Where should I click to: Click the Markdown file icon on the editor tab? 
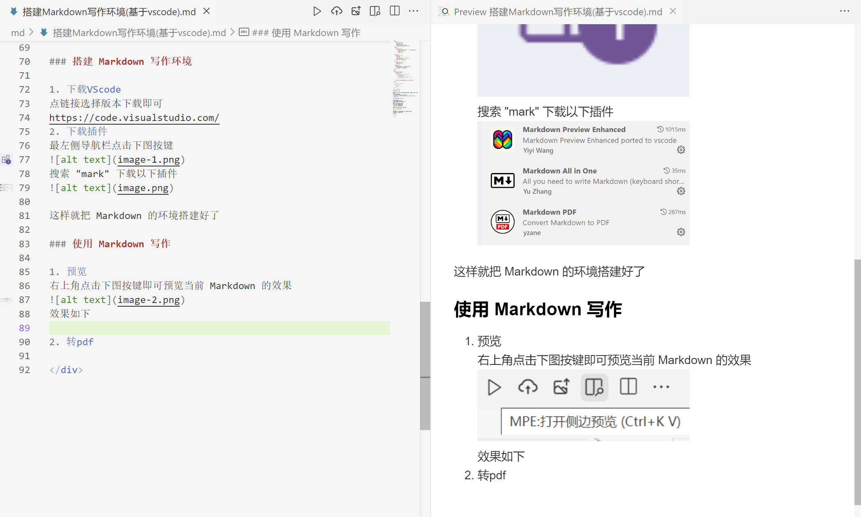coord(14,11)
